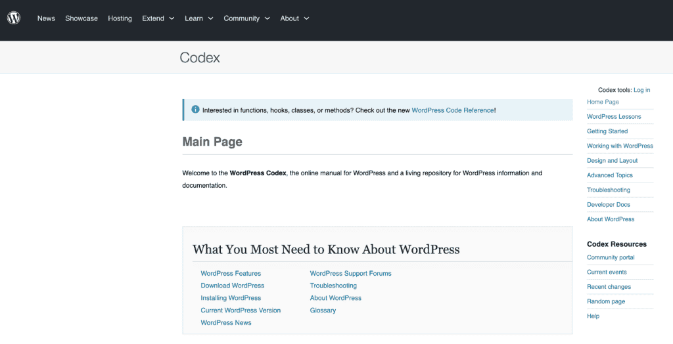Open the Developer Docs sidebar link
The image size is (673, 344).
[609, 205]
